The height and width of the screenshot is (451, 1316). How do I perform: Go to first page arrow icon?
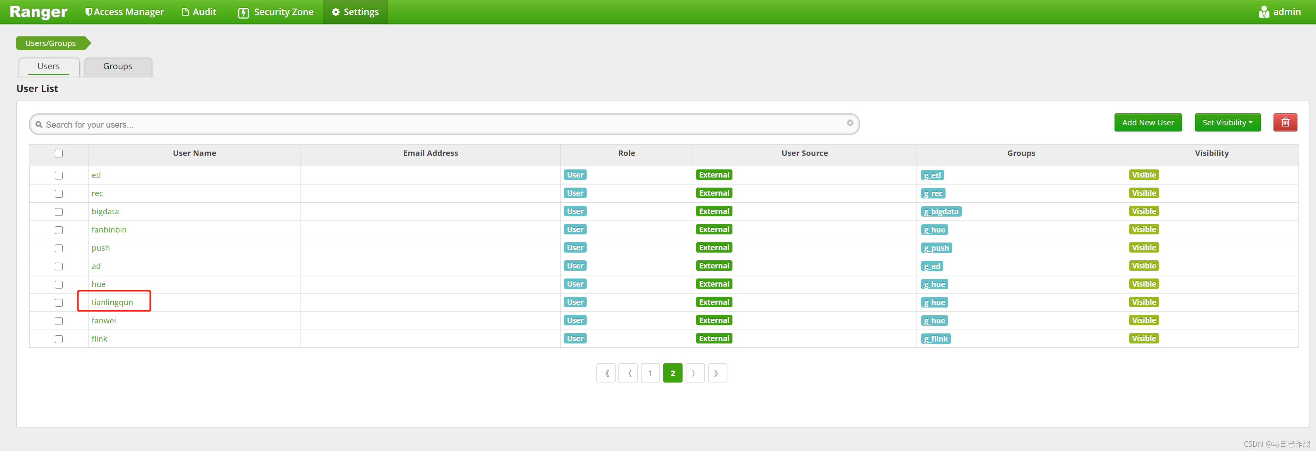606,373
